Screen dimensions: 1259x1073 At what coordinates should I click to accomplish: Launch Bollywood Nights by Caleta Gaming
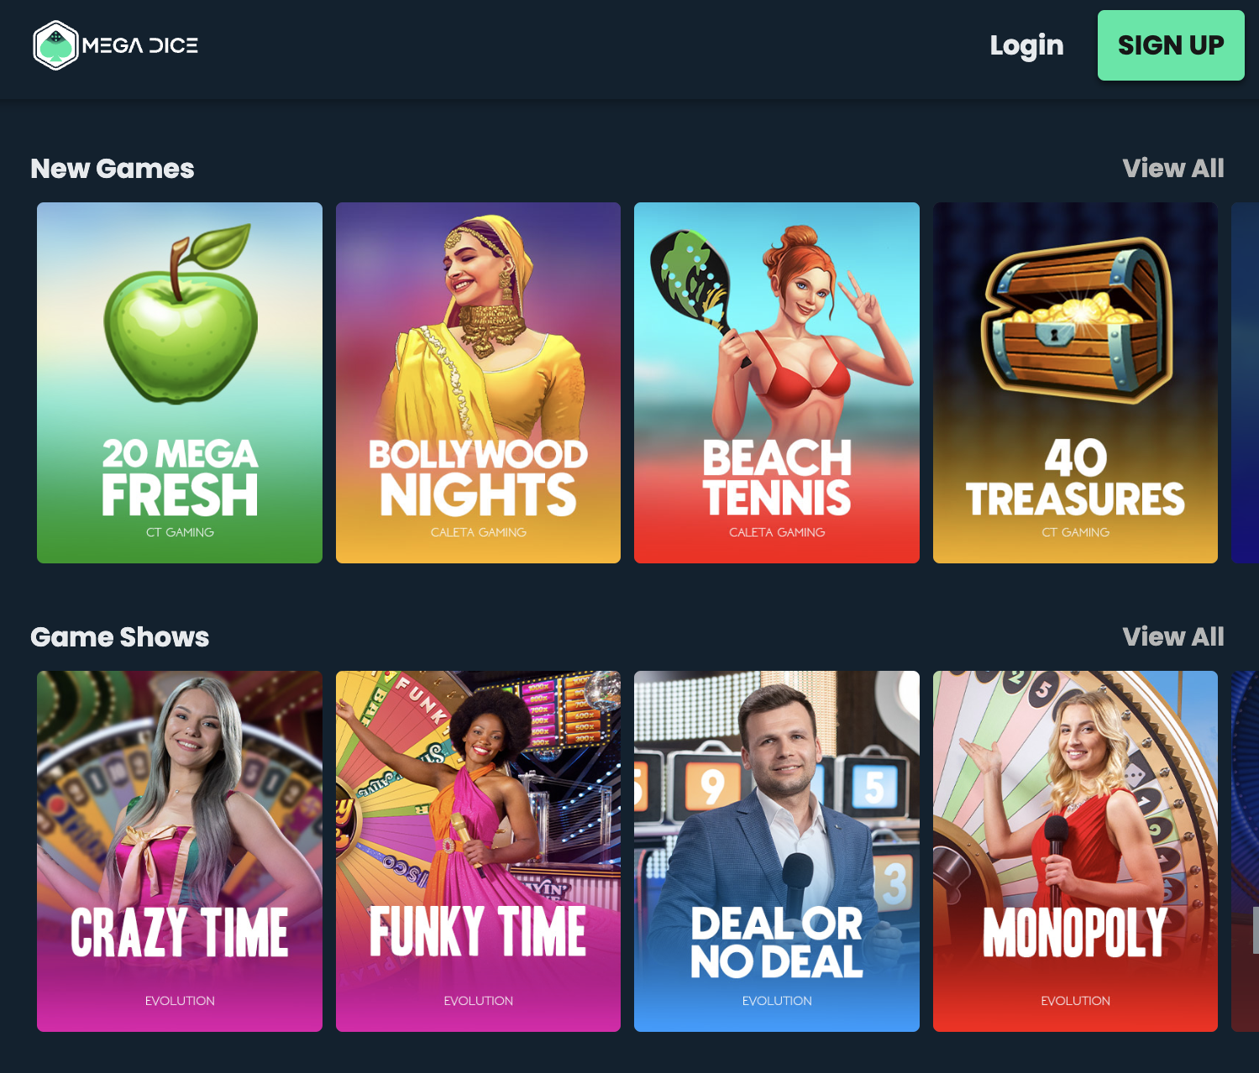pyautogui.click(x=478, y=383)
